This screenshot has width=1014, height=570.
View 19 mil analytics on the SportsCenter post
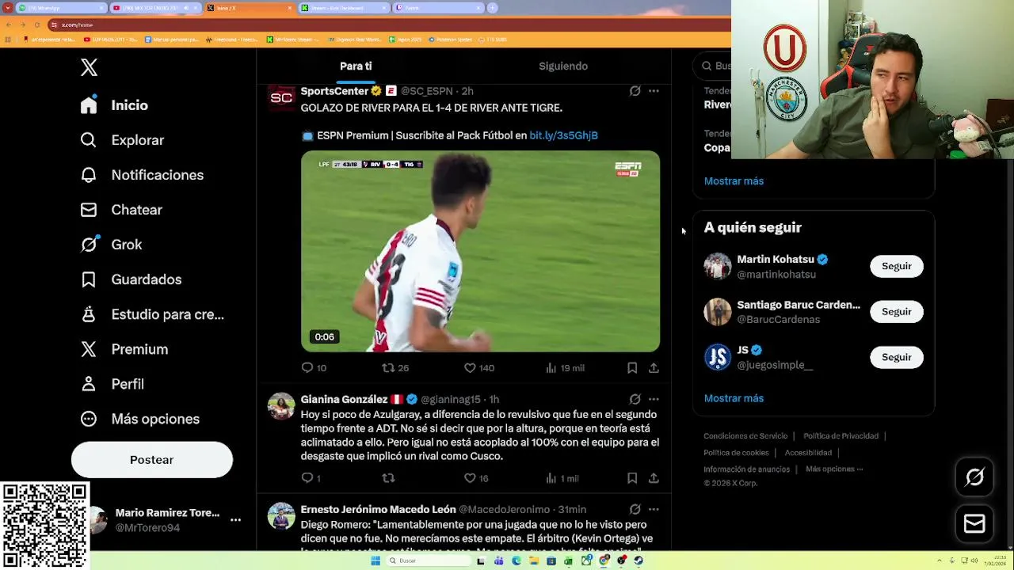tap(565, 368)
